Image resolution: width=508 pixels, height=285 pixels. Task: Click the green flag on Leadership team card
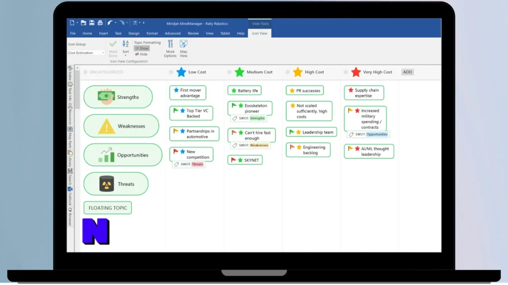tap(292, 132)
